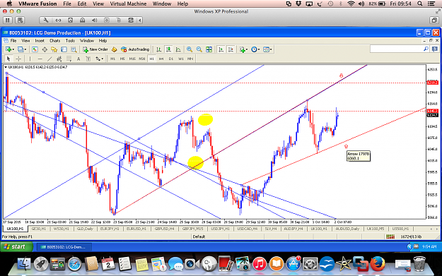The image size is (442, 276).
Task: Switch timeframe to W1
Action: 181,59
